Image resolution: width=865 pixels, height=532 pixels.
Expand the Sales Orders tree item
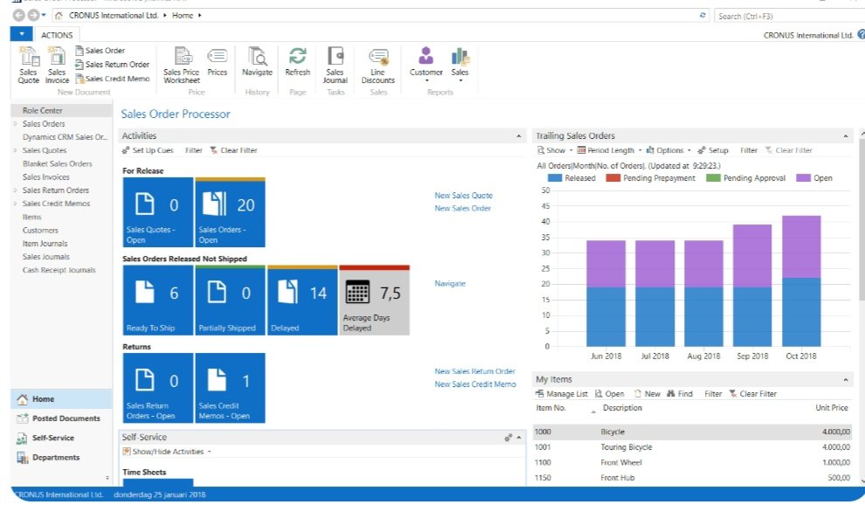click(x=15, y=124)
